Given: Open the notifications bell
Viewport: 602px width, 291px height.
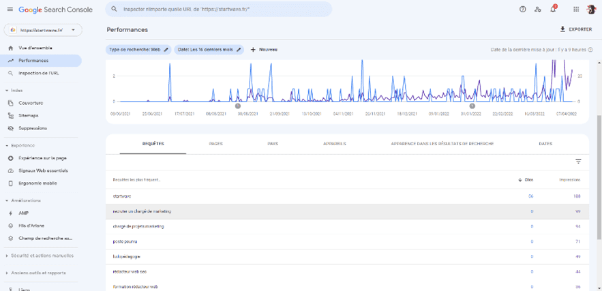Looking at the screenshot, I should click(x=553, y=10).
